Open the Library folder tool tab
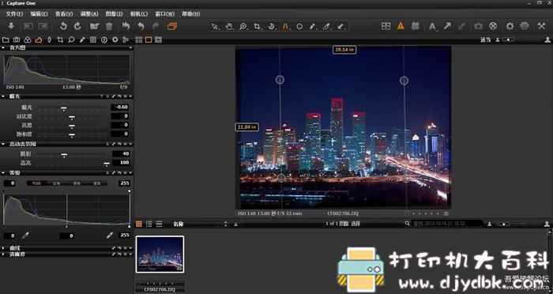553x294 pixels. click(6, 40)
